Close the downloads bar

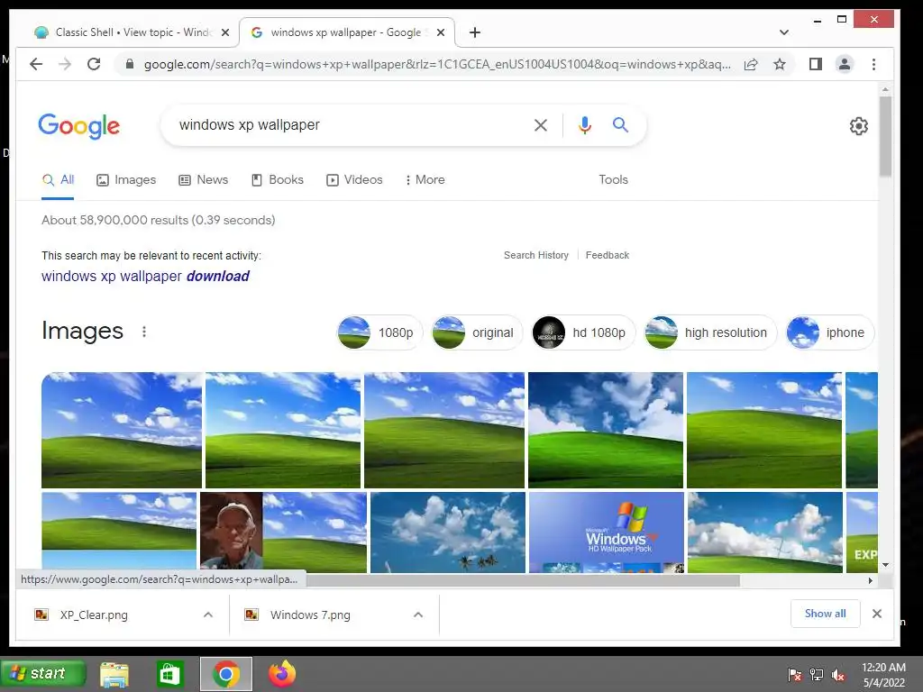coord(877,614)
